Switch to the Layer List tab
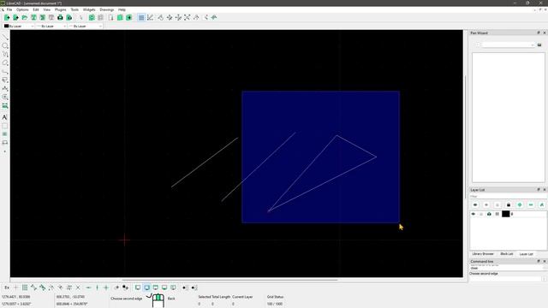The image size is (548, 308). tap(526, 254)
